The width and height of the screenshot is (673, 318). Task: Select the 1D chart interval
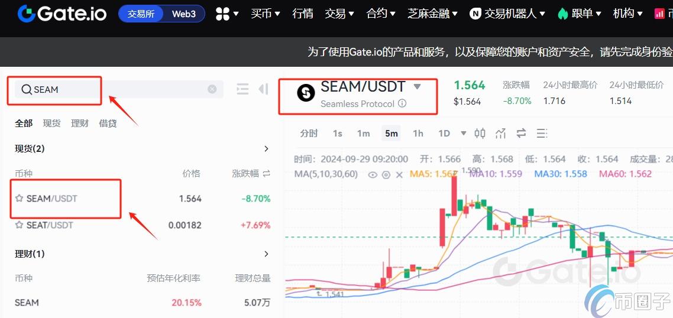(x=444, y=134)
